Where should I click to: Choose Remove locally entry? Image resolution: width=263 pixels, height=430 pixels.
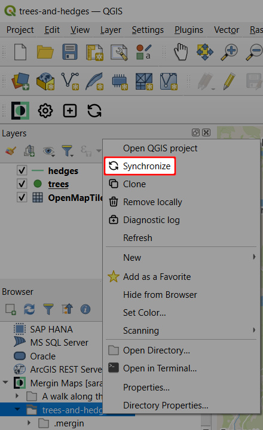(181, 202)
